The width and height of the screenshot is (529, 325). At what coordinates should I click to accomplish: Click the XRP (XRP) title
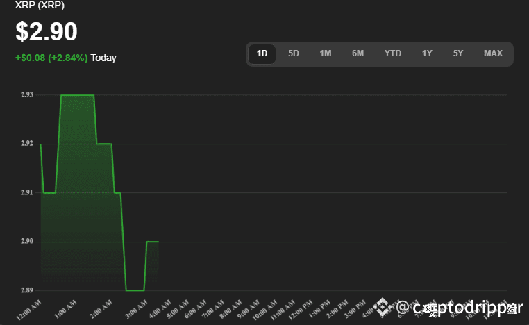click(40, 5)
